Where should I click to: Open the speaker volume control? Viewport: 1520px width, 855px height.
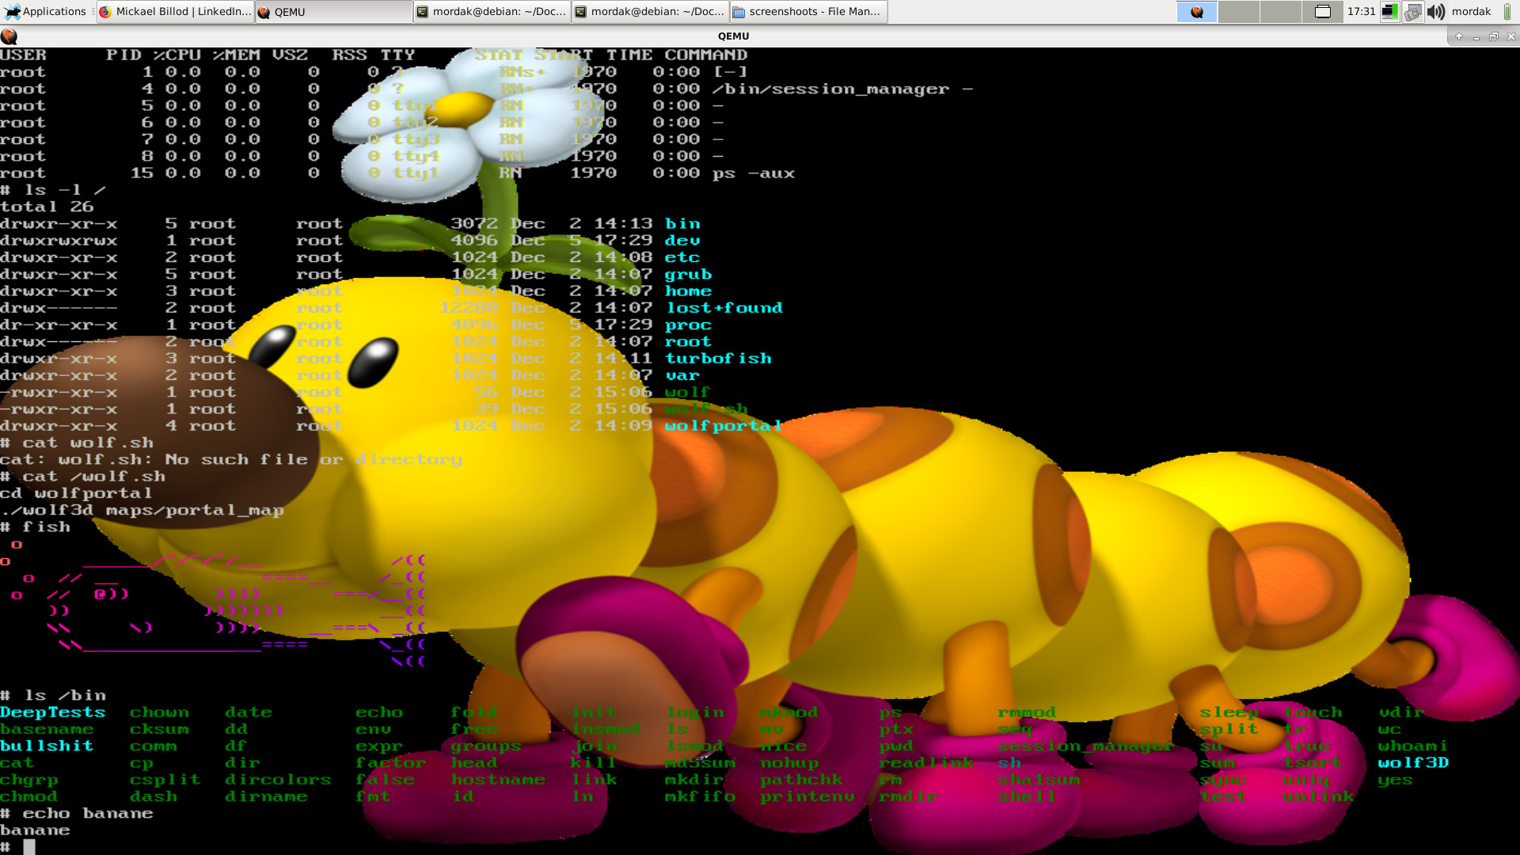click(x=1436, y=11)
